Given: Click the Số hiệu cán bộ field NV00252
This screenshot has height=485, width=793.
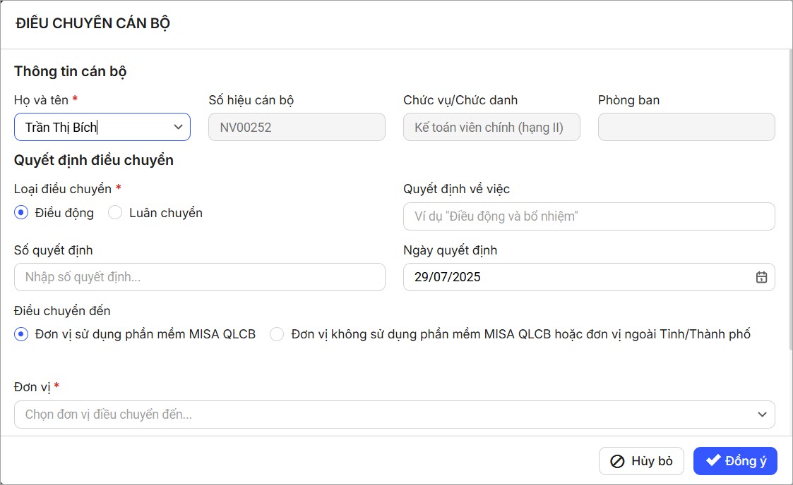Looking at the screenshot, I should coord(297,128).
